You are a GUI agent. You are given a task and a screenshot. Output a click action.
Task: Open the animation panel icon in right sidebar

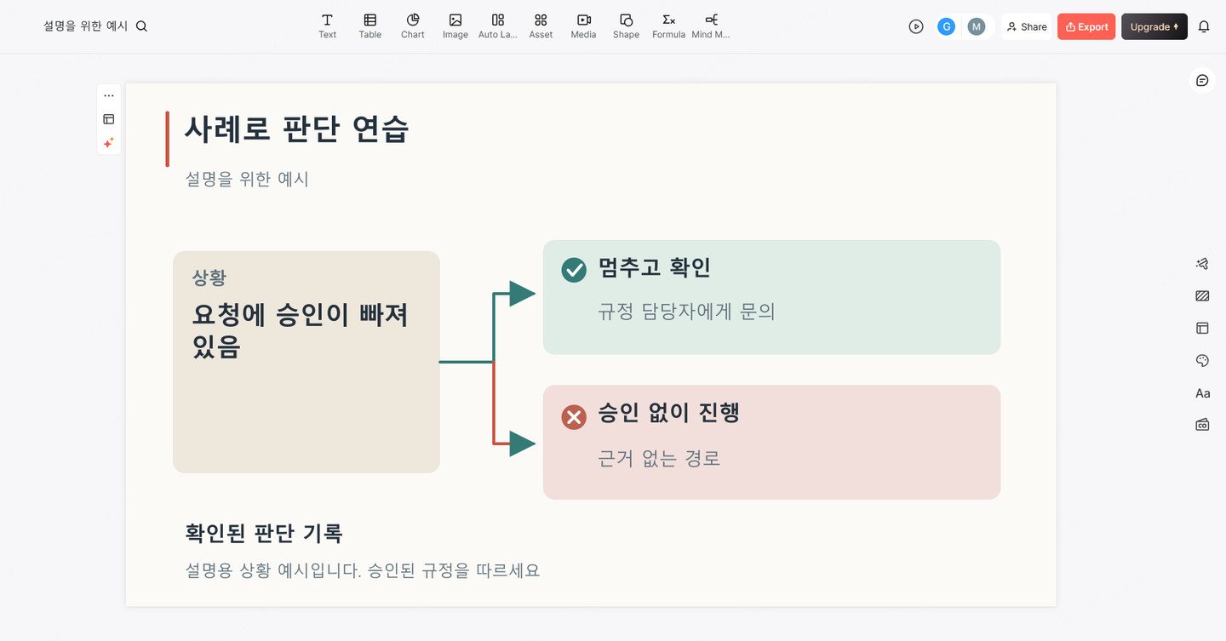click(1202, 264)
